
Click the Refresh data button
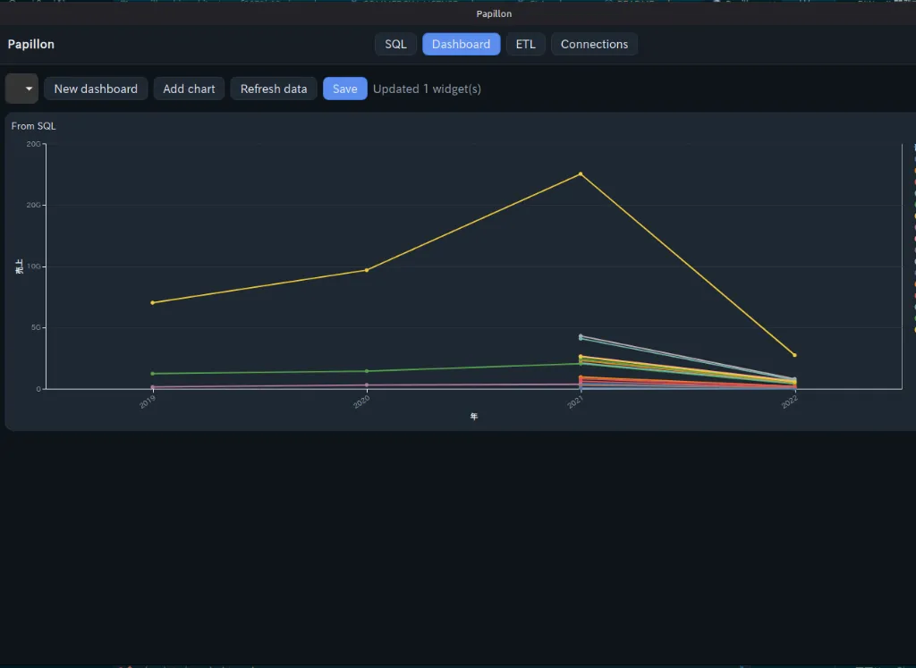click(274, 89)
